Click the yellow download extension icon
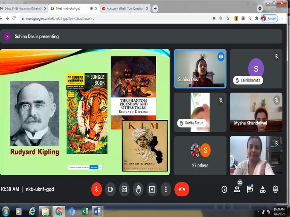The width and height of the screenshot is (290, 217). tap(236, 19)
